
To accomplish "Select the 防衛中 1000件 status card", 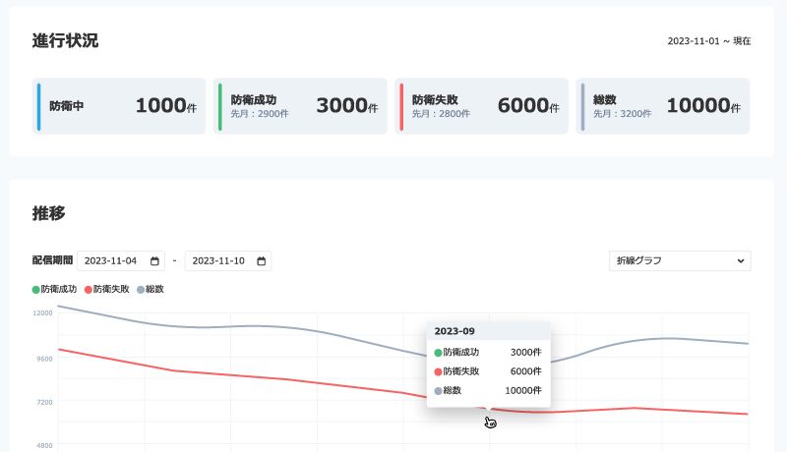I will click(119, 106).
